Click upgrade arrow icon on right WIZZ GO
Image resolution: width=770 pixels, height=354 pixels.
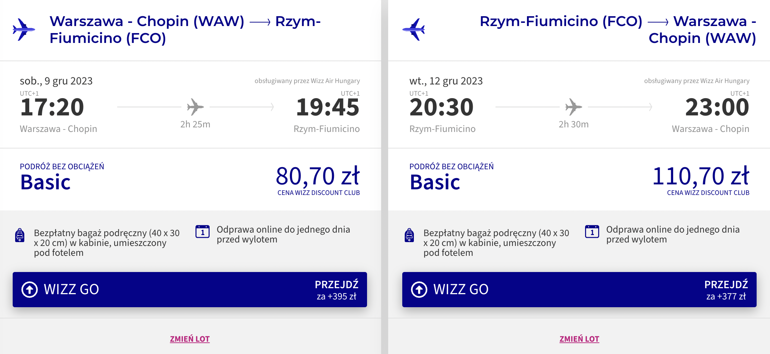419,290
